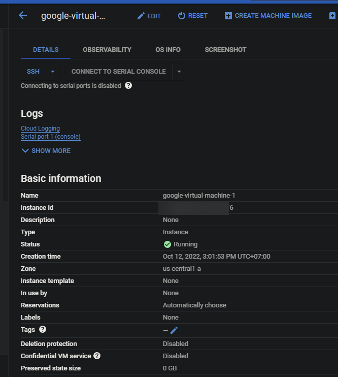The image size is (338, 377).
Task: Click the Type value Instance
Action: click(x=176, y=232)
